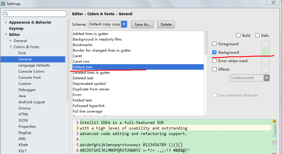Select Debugger color settings
This screenshot has height=154, width=282.
coord(27,90)
